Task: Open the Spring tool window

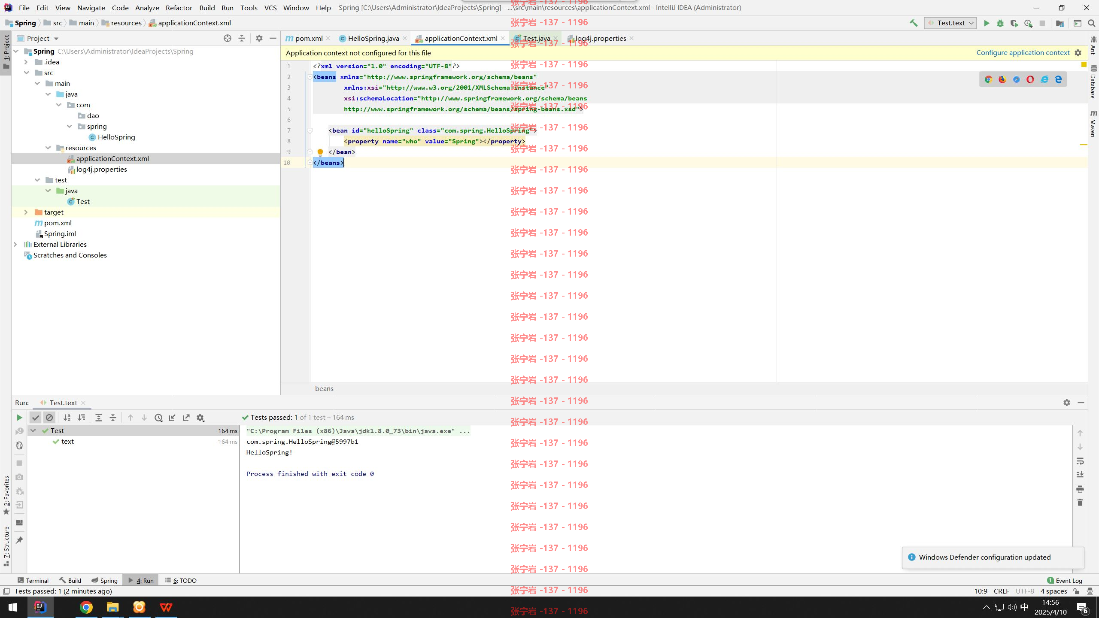Action: pos(104,580)
